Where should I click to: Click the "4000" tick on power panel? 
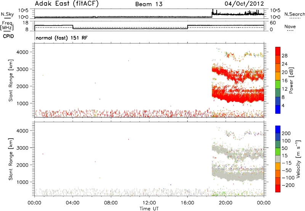tap(22, 52)
